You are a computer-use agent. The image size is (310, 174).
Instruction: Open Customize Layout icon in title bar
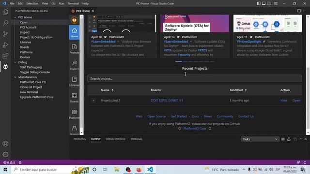tap(276, 3)
